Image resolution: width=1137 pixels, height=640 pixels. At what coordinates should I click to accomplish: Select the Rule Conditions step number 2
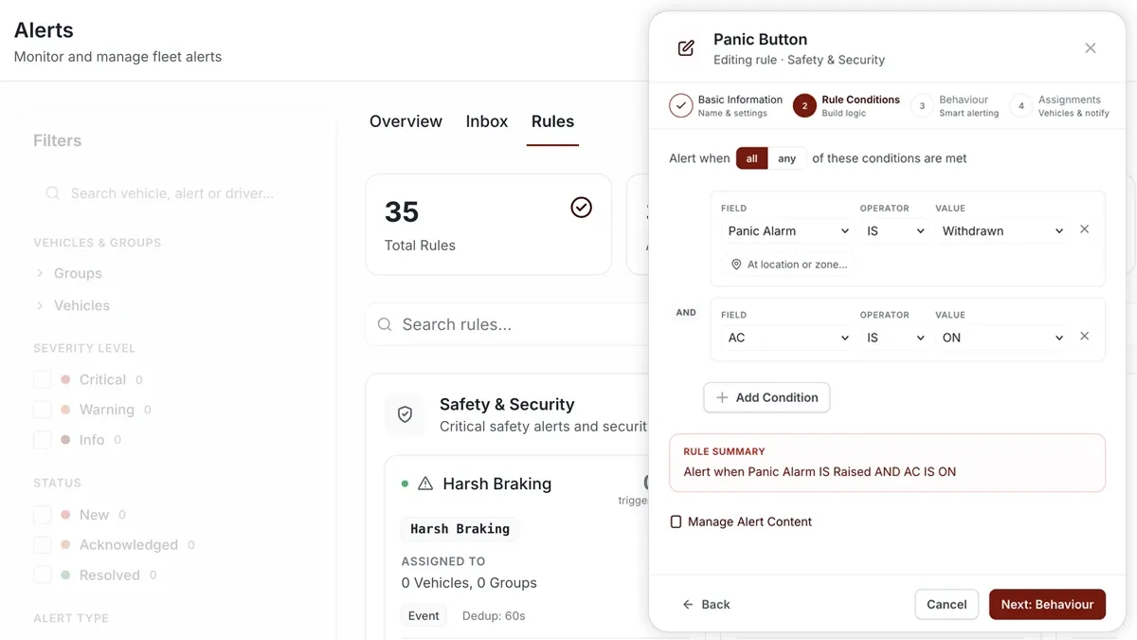804,105
